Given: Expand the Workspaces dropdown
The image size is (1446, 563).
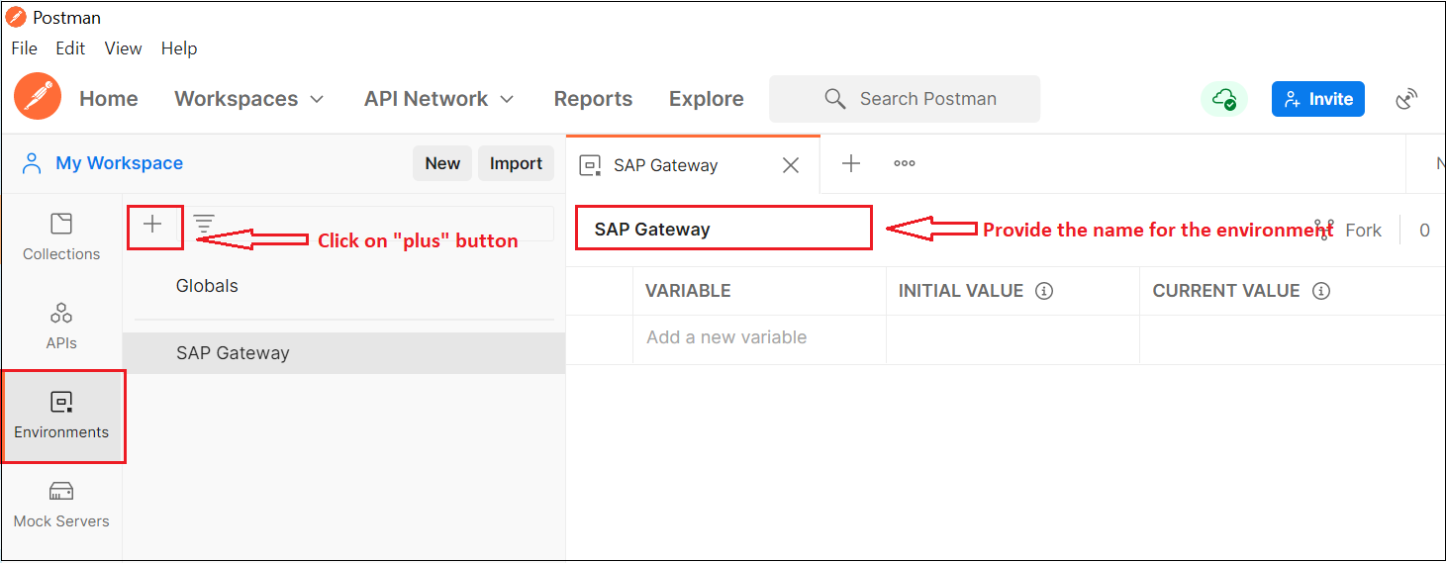Looking at the screenshot, I should coord(248,99).
